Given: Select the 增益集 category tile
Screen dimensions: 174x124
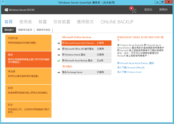Looking at the screenshot, I should tap(28, 76).
